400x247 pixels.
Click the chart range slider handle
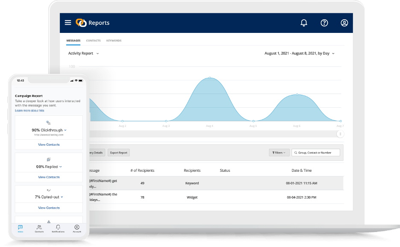point(340,134)
